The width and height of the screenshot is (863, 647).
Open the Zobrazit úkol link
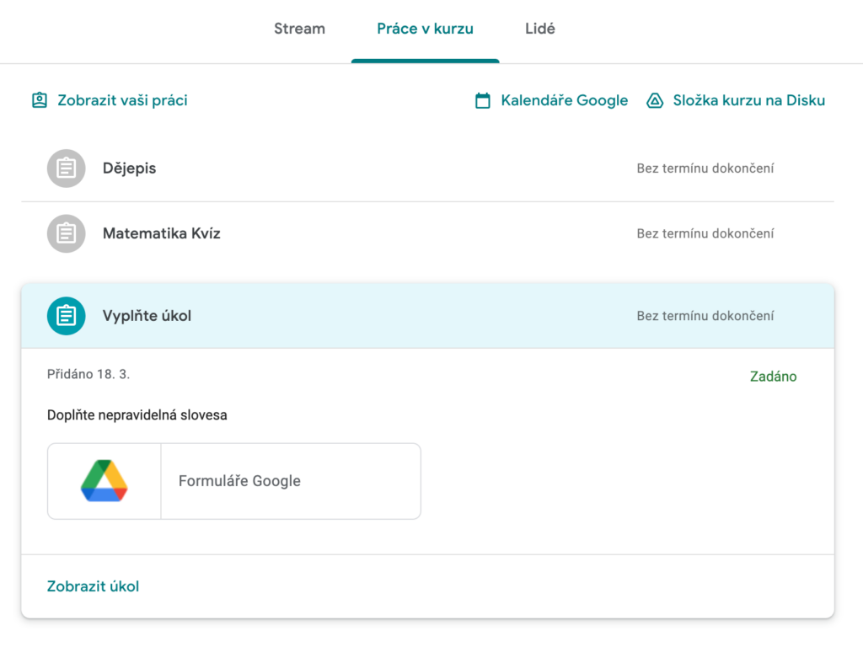[93, 586]
